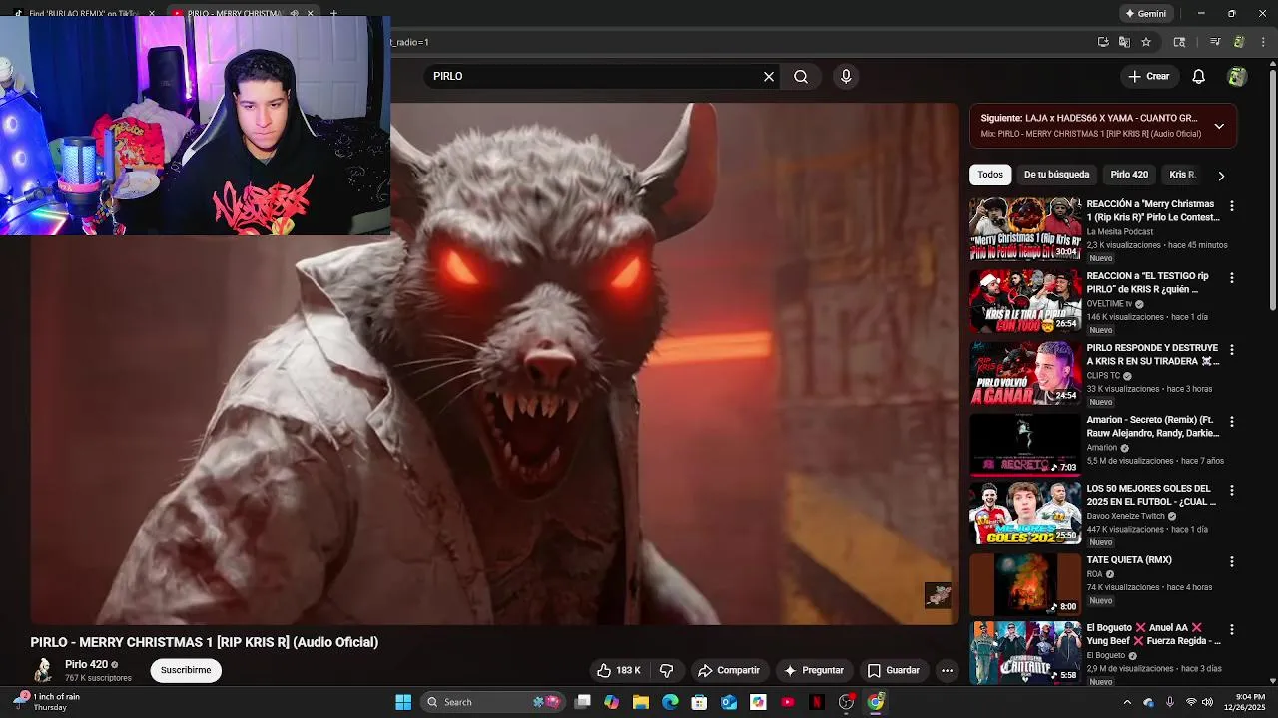Open options for LOS 50 MEJORES GOLES video
The height and width of the screenshot is (718, 1278).
pyautogui.click(x=1231, y=490)
